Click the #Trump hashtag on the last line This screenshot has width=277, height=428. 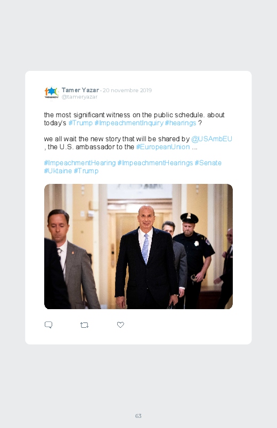[x=86, y=171]
